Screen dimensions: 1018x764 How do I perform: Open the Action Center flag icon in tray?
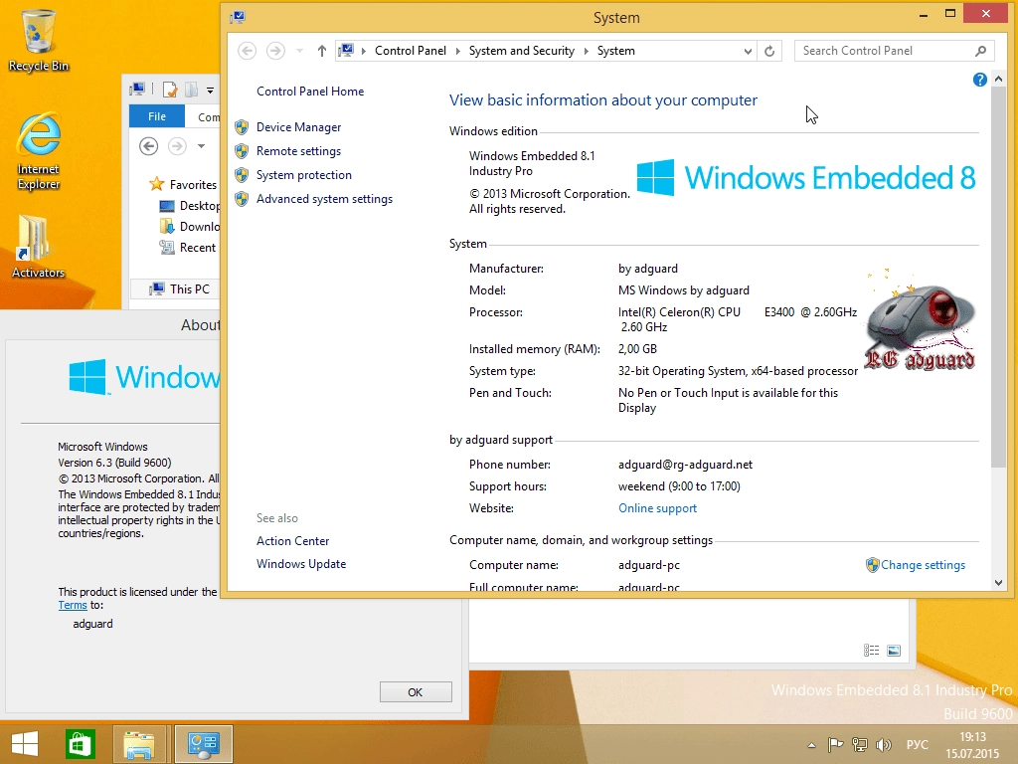click(835, 744)
